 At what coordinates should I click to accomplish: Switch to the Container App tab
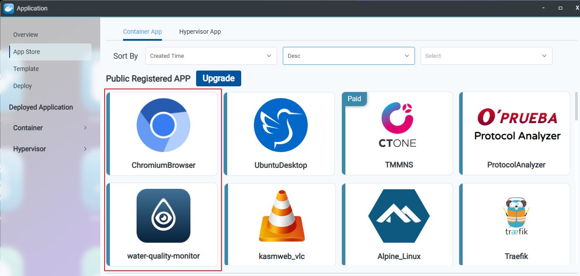point(142,32)
